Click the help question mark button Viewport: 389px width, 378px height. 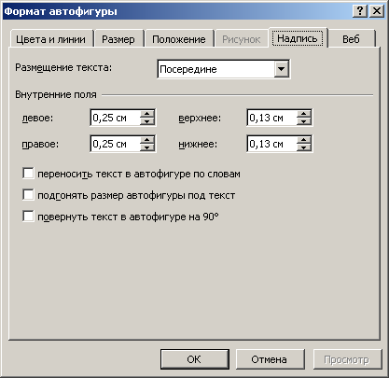360,11
